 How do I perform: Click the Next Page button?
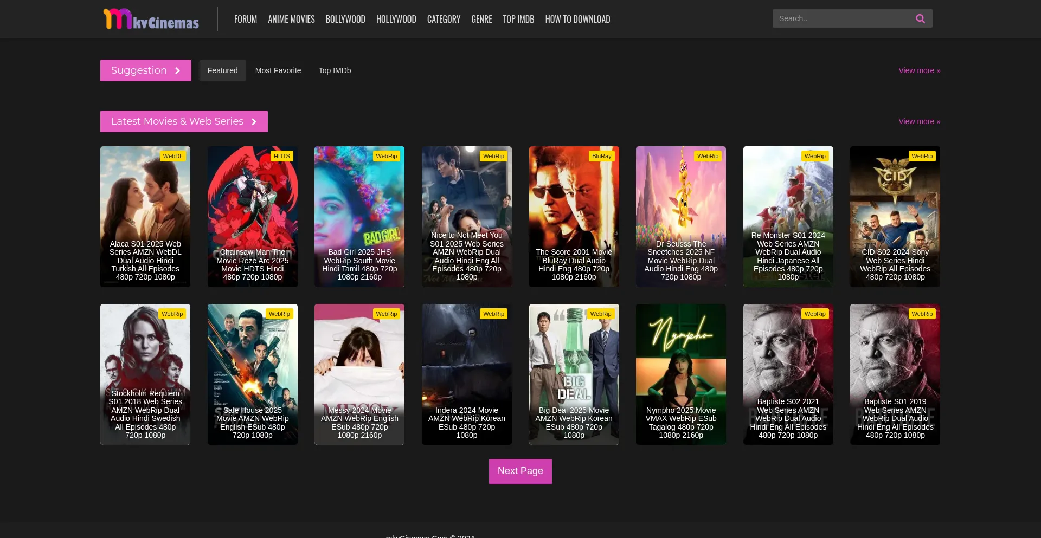point(520,471)
